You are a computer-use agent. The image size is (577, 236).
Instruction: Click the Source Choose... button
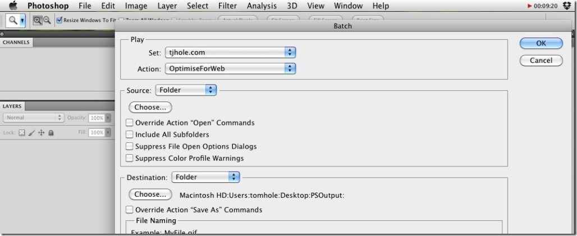(x=150, y=107)
